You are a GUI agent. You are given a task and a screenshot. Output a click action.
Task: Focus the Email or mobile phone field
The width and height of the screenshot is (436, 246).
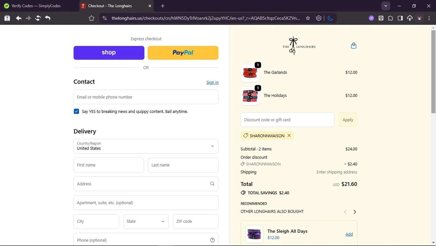coord(146,97)
